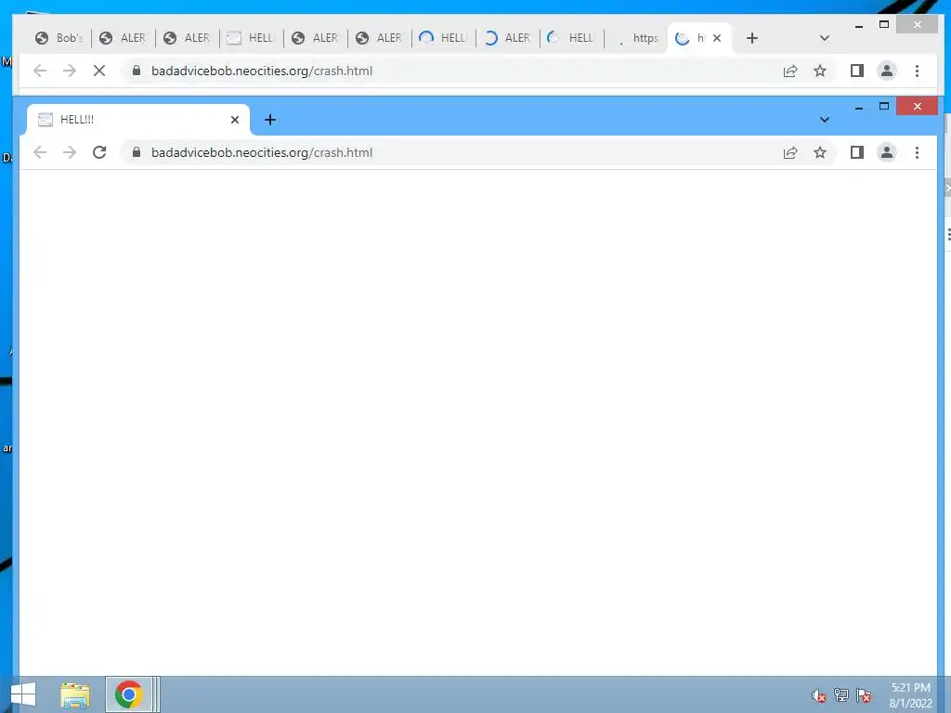View site lock info in back window
Screen dimensions: 951x713
(137, 71)
